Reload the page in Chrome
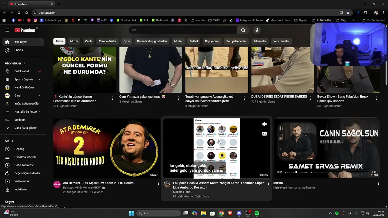Viewport: 388px width, 218px height. tap(19, 13)
